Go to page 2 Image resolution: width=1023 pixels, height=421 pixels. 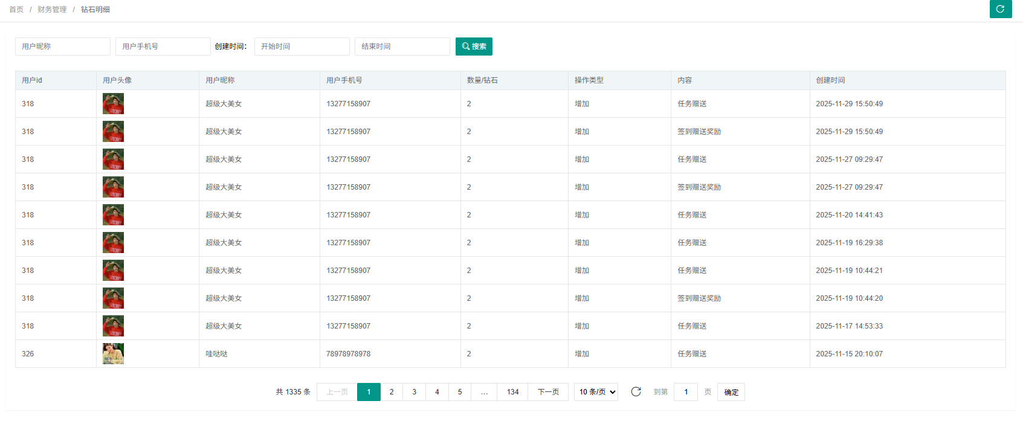point(392,392)
